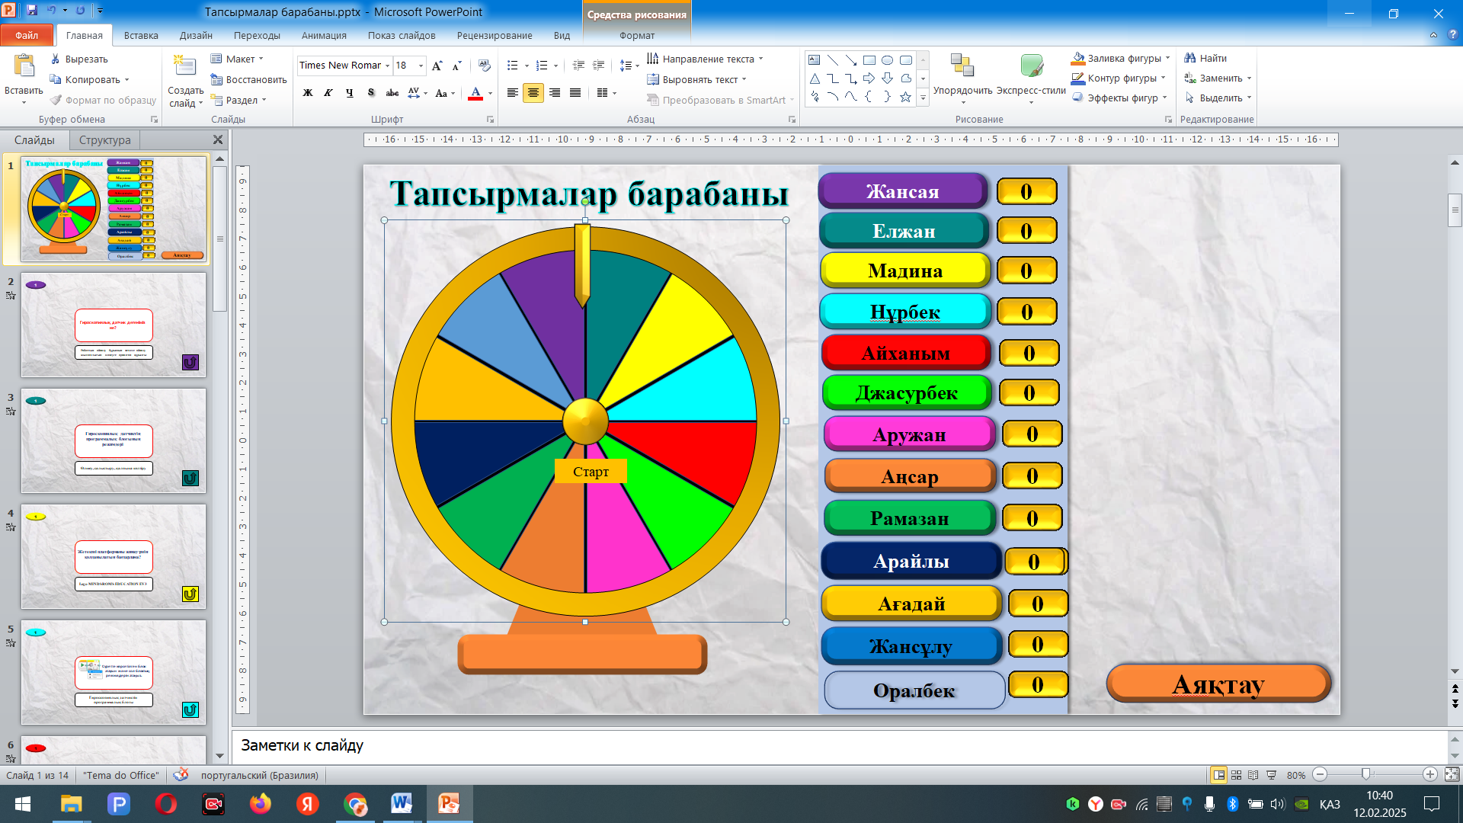This screenshot has width=1463, height=823.
Task: Click the zoom slider handle
Action: coord(1366,774)
